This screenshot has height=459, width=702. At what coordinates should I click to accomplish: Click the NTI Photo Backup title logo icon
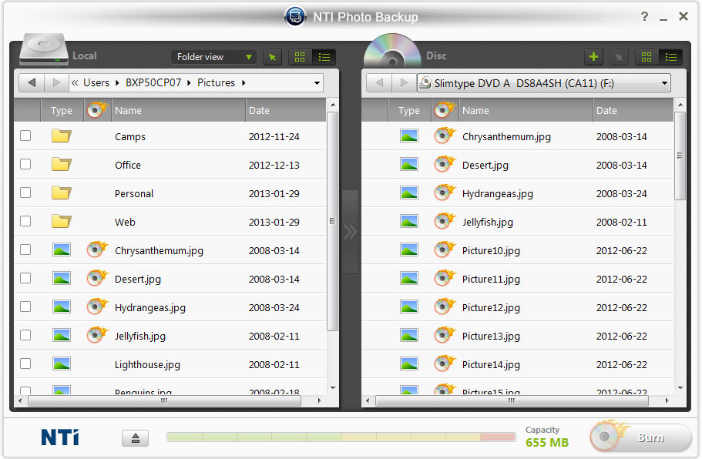pyautogui.click(x=295, y=17)
